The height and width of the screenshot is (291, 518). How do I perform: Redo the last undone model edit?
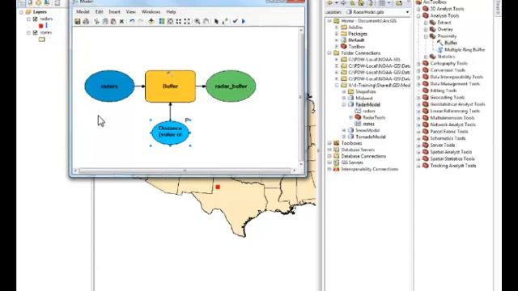(140, 22)
